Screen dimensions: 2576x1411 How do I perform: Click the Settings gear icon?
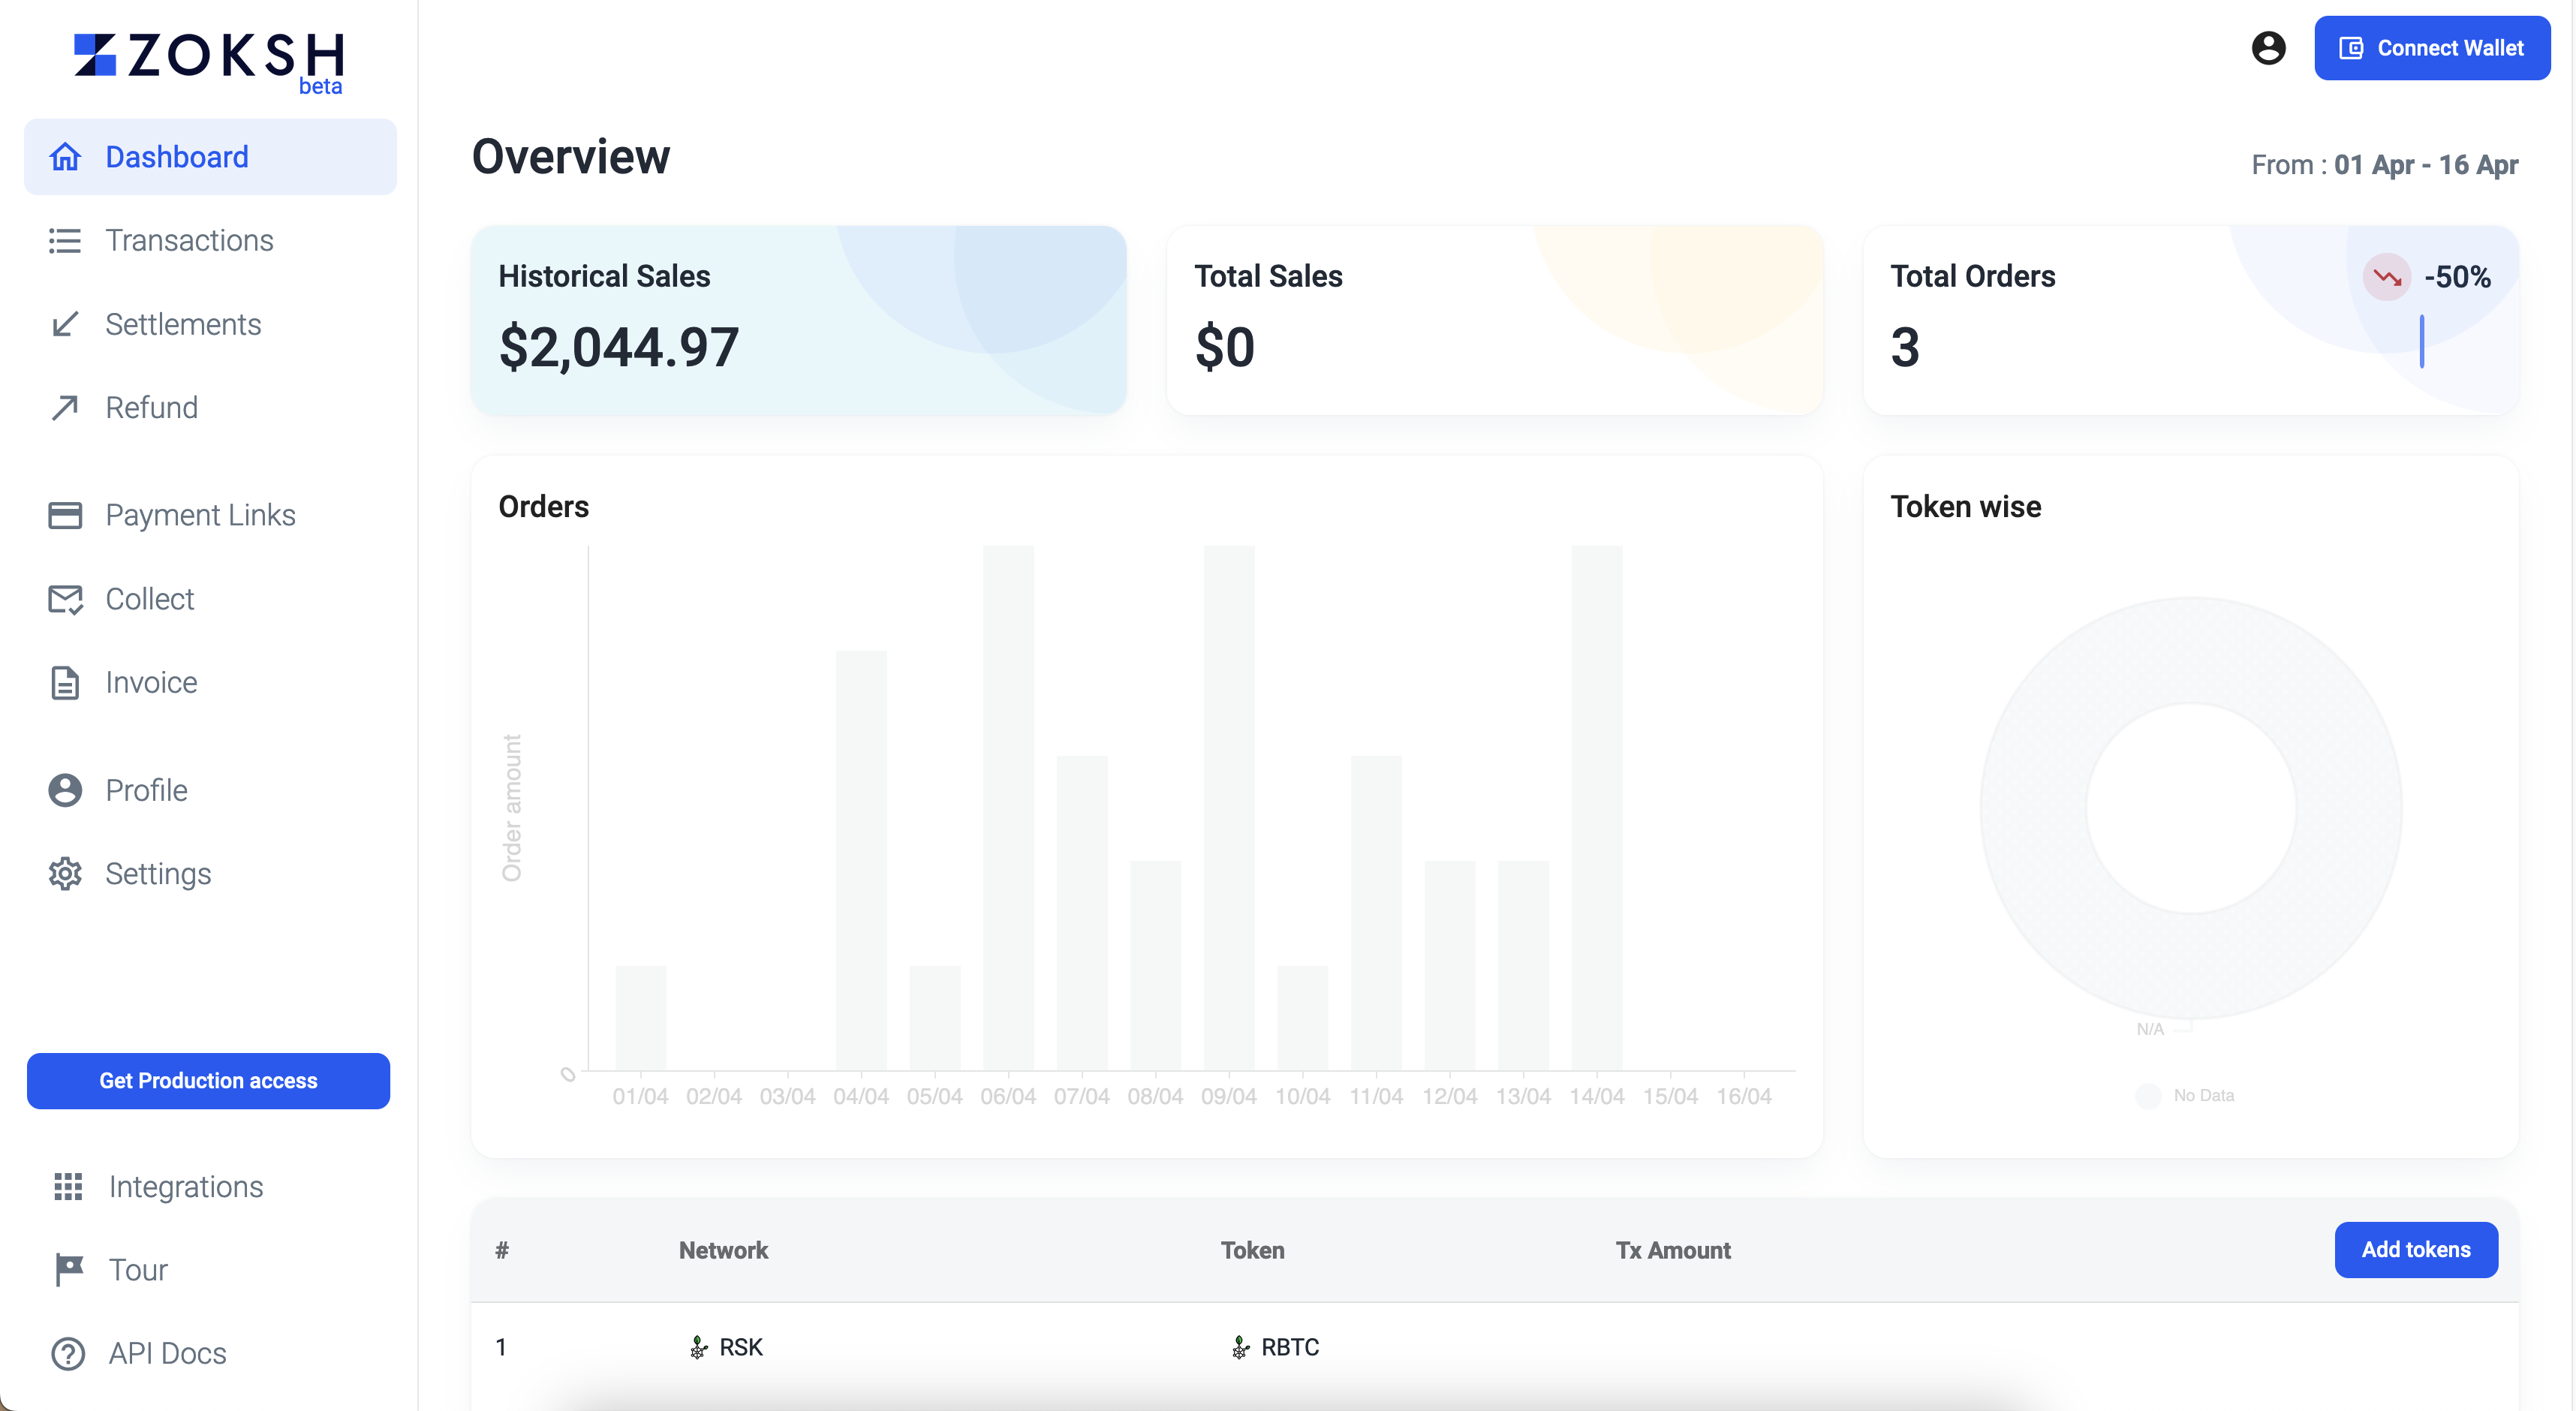pos(65,874)
